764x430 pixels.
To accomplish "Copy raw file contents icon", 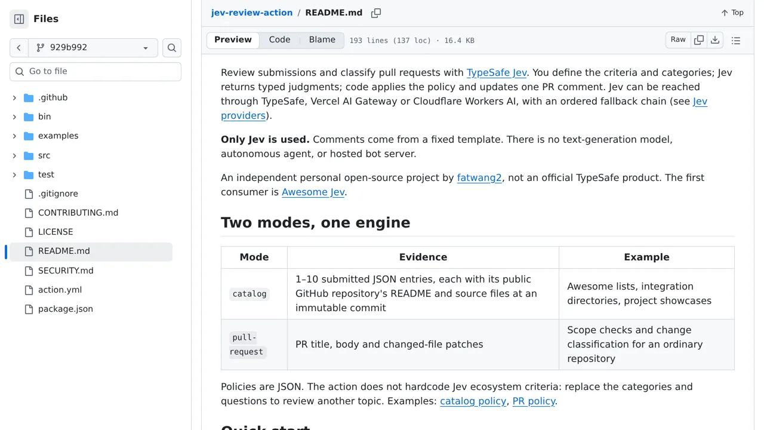I will (699, 40).
